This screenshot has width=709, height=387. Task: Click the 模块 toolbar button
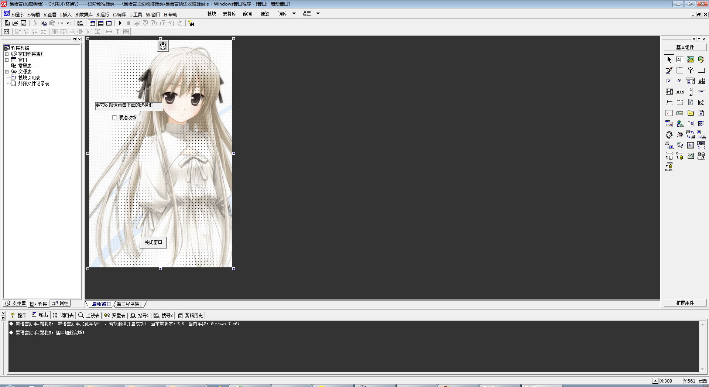point(212,14)
